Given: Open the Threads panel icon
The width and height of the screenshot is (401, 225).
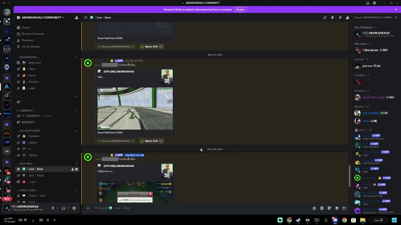Looking at the screenshot, I should click(325, 17).
